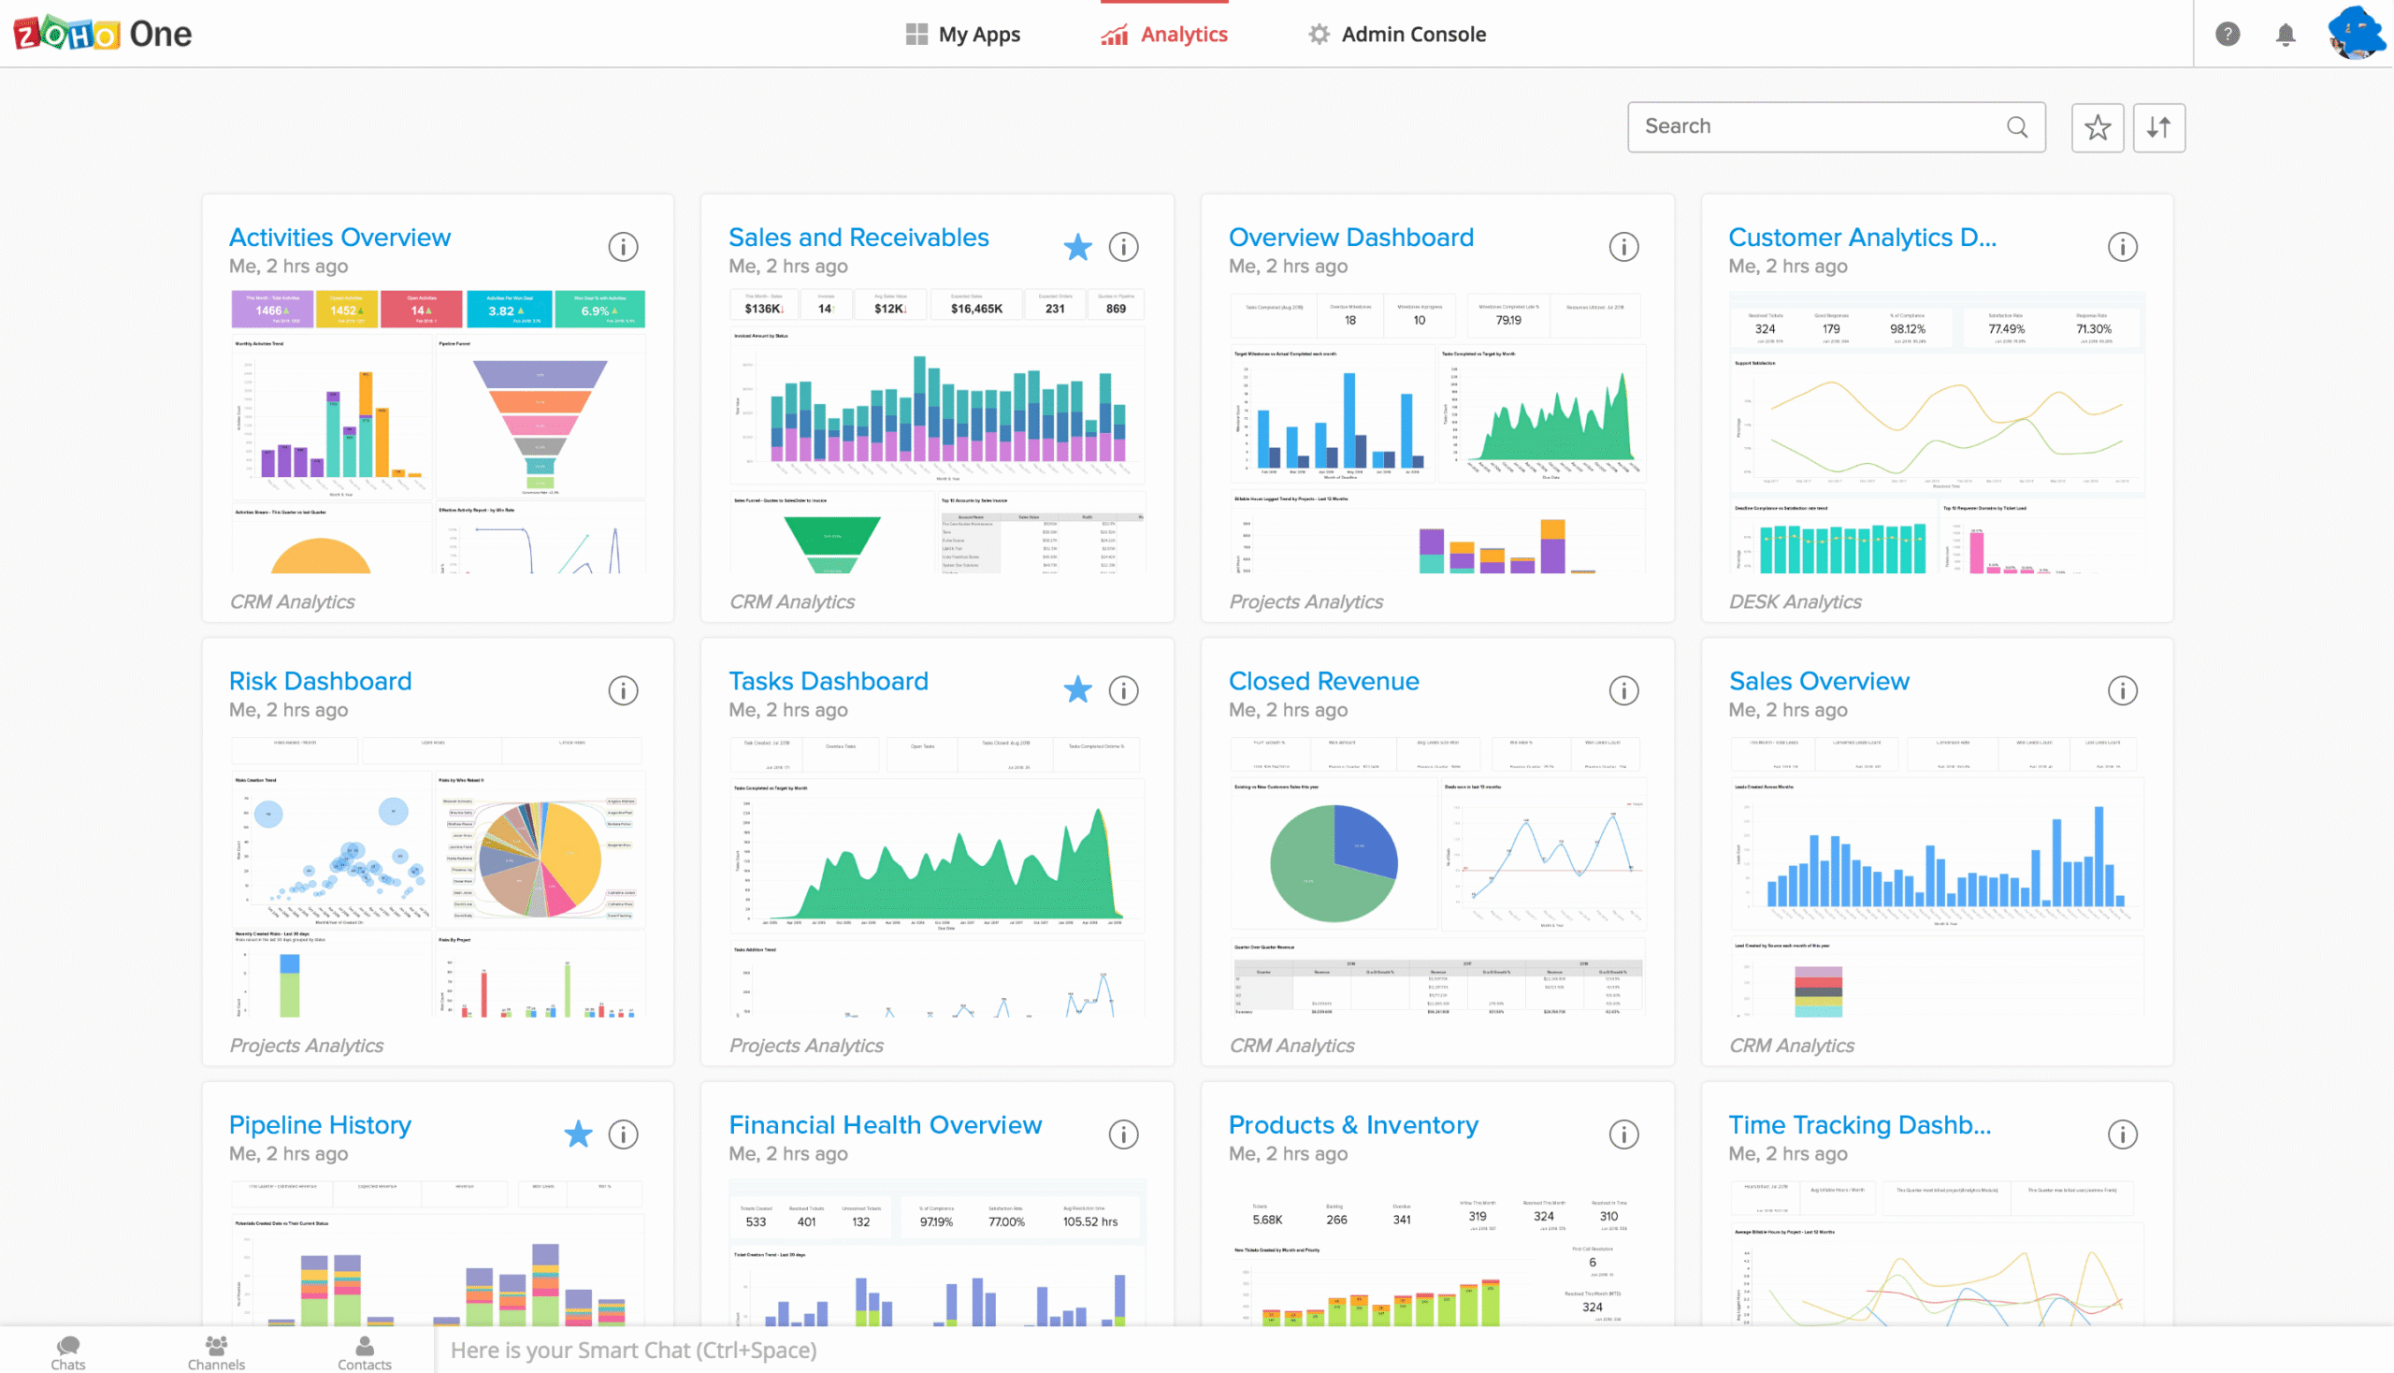
Task: Click the favorites star filter icon near search
Action: 2098,126
